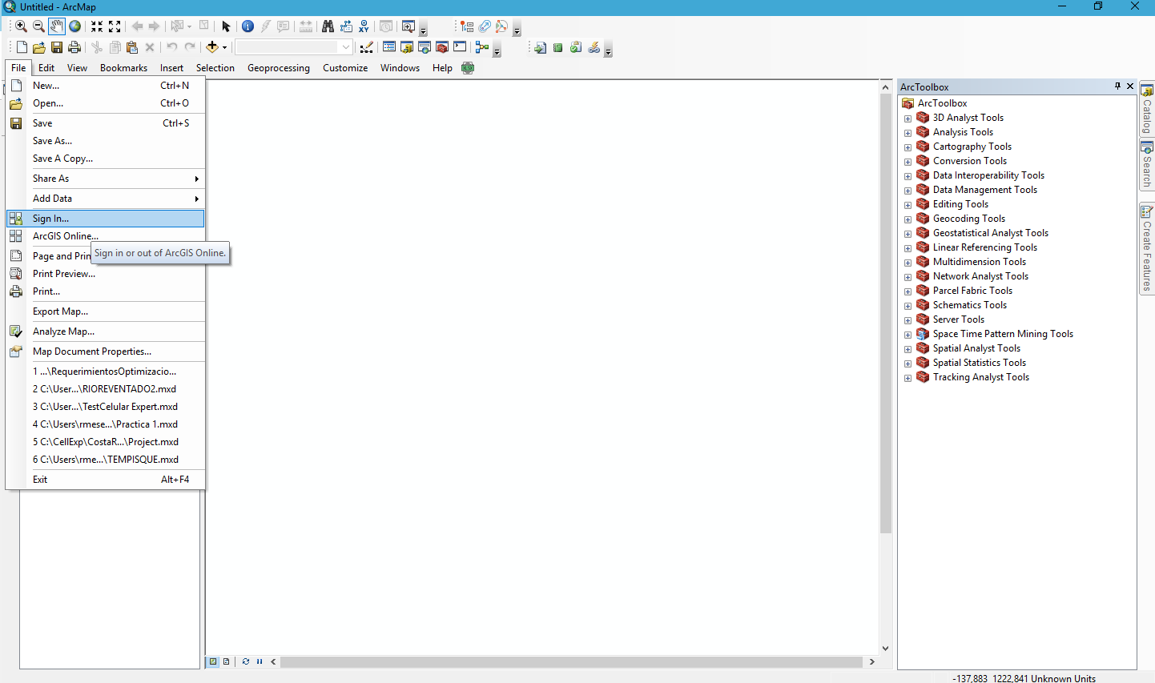Switch to Data View at the map bottom
The height and width of the screenshot is (683, 1155).
coord(213,661)
